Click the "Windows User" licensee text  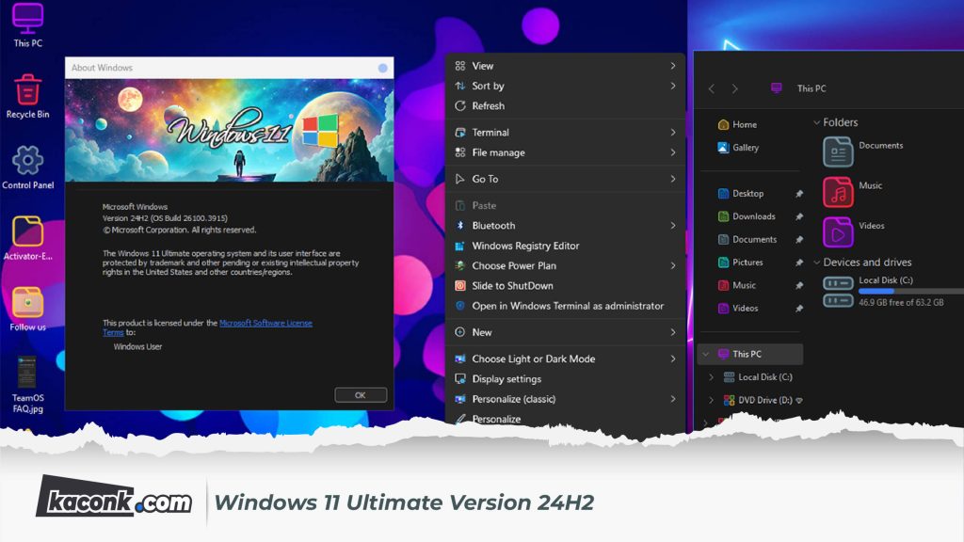click(x=137, y=346)
